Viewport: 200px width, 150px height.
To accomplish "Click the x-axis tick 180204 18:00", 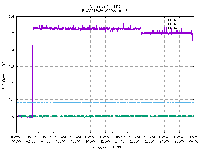I will (x=149, y=139).
